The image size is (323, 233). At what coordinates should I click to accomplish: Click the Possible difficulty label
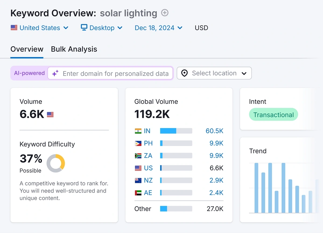[x=30, y=171]
